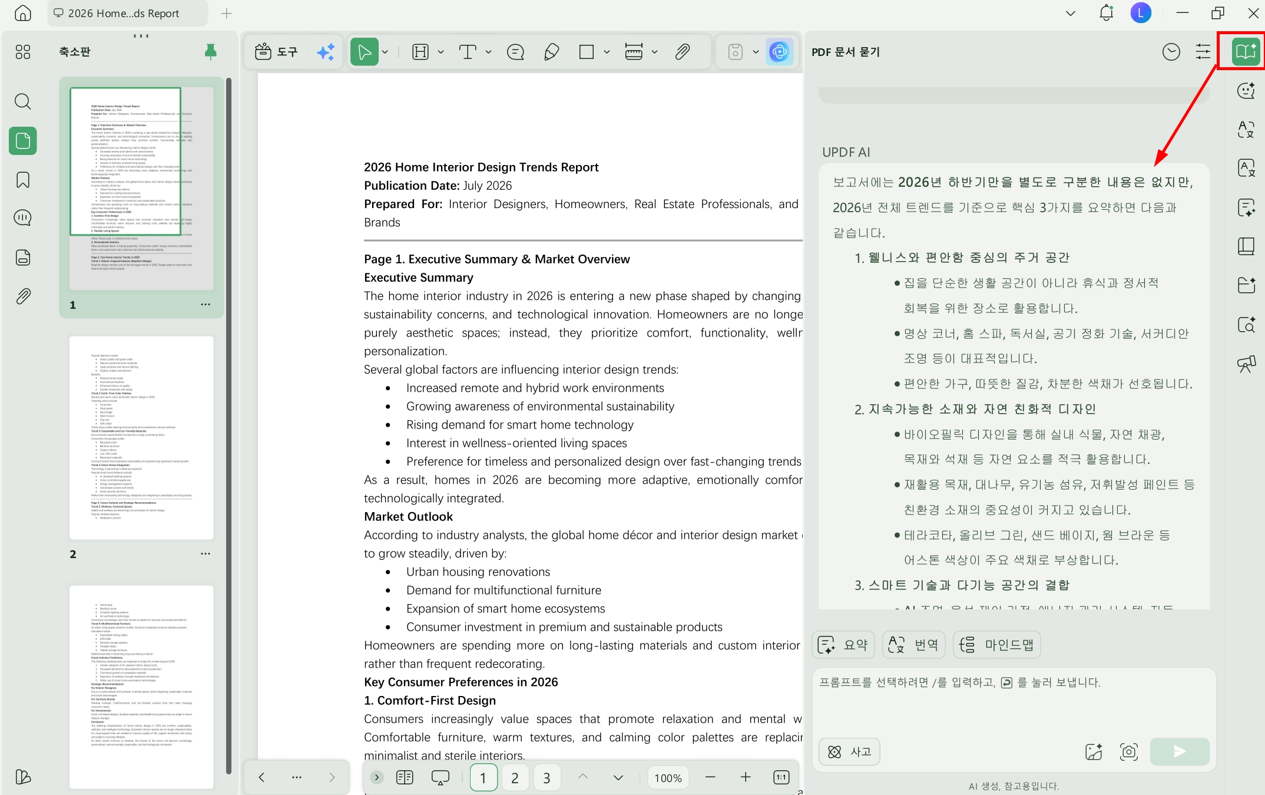Toggle the page layout view icon
This screenshot has width=1265, height=795.
pyautogui.click(x=405, y=777)
